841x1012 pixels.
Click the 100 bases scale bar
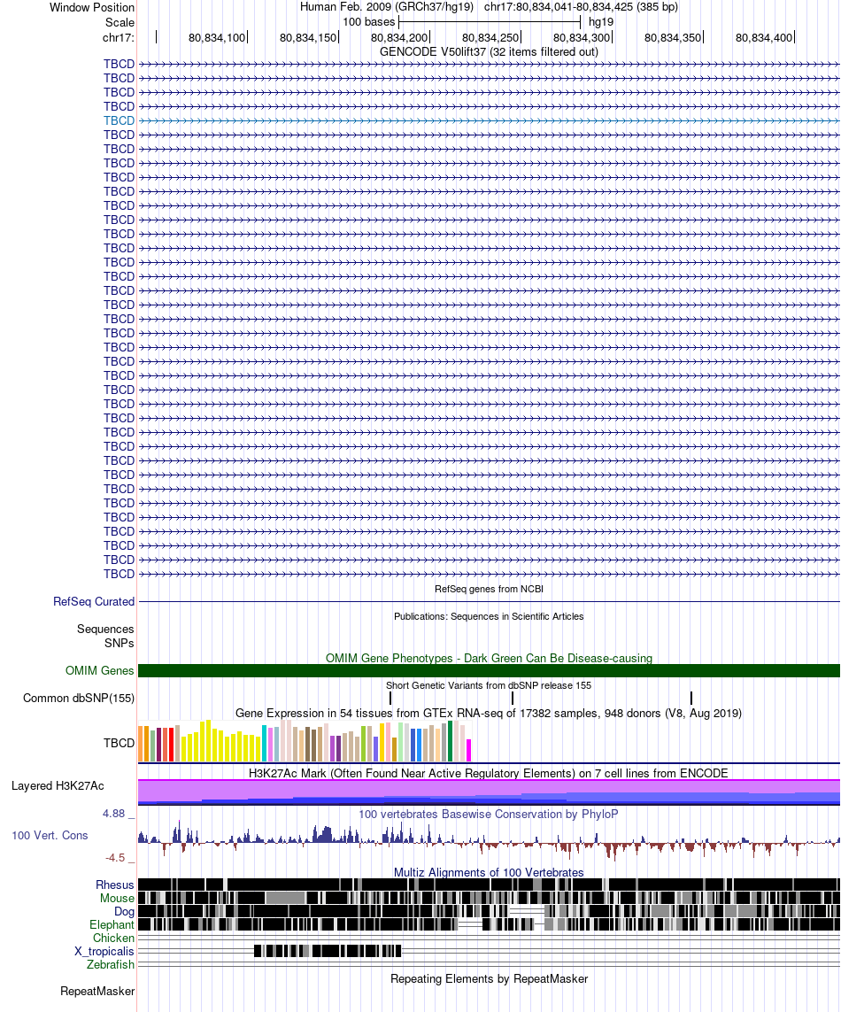pyautogui.click(x=490, y=22)
